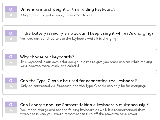The image size is (160, 120).
Task: Expand the Type-C cable connection question
Action: pos(78,81)
